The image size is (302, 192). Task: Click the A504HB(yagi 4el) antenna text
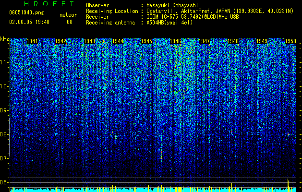(x=169, y=23)
